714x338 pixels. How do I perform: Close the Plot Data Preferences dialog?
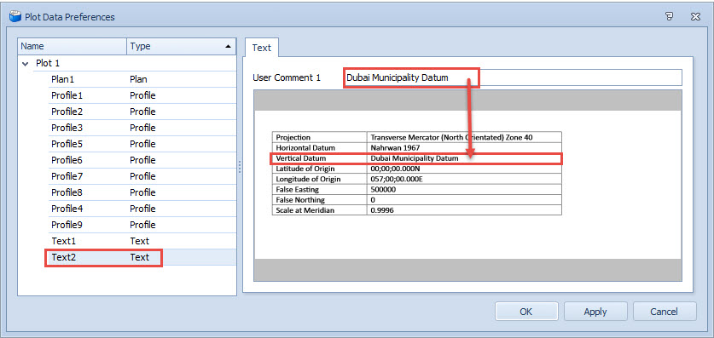pos(695,17)
